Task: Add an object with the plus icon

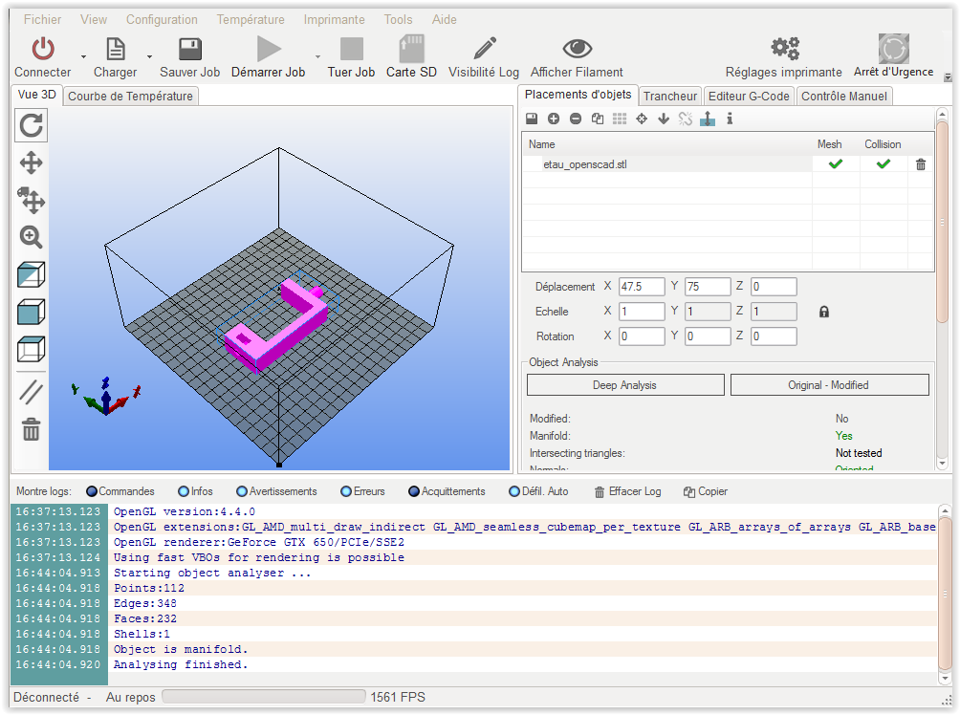Action: [554, 119]
